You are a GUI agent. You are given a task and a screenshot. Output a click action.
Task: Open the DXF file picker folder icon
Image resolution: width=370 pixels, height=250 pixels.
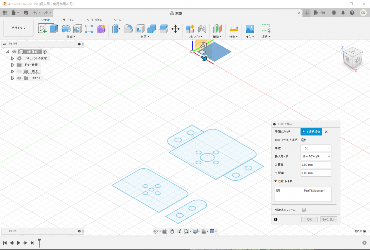303,140
